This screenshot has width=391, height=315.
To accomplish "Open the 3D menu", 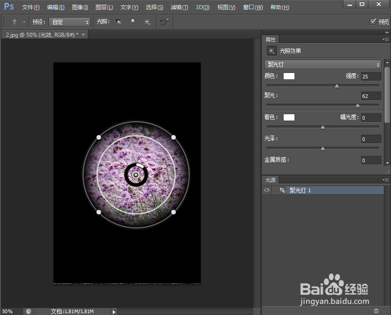I will (203, 7).
